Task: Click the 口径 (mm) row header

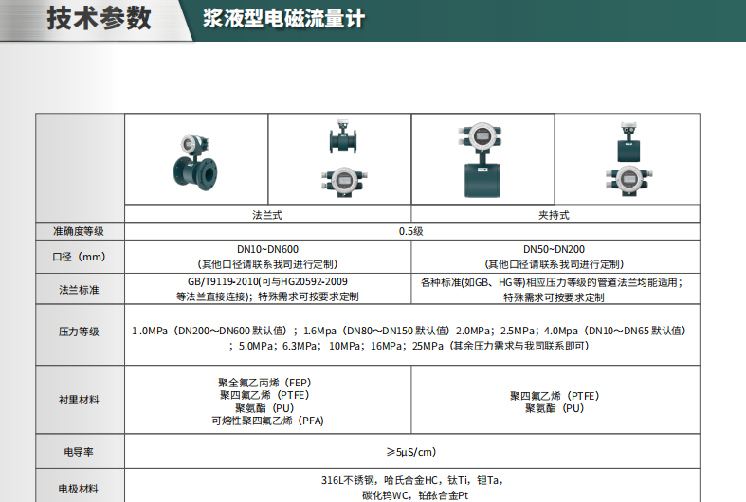Action: [80, 257]
